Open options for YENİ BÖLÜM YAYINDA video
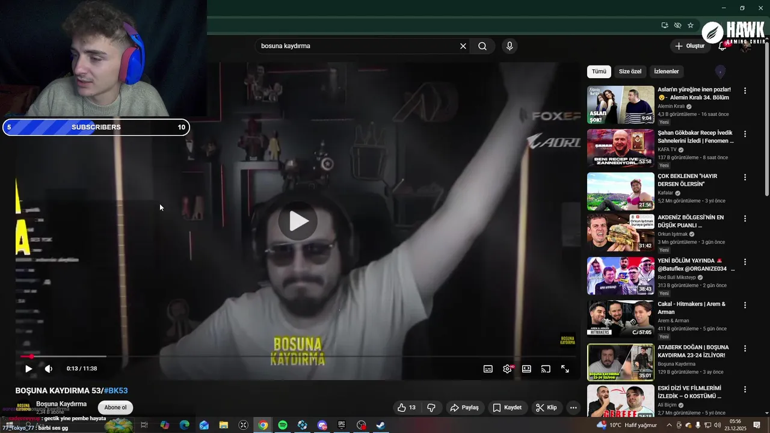 tap(745, 262)
